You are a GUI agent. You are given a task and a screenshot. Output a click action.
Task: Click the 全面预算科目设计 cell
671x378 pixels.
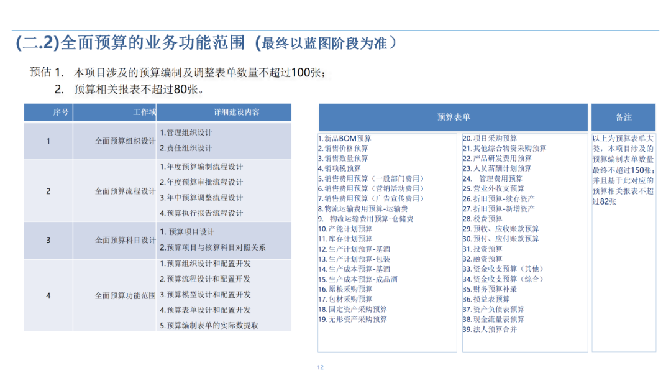click(115, 240)
